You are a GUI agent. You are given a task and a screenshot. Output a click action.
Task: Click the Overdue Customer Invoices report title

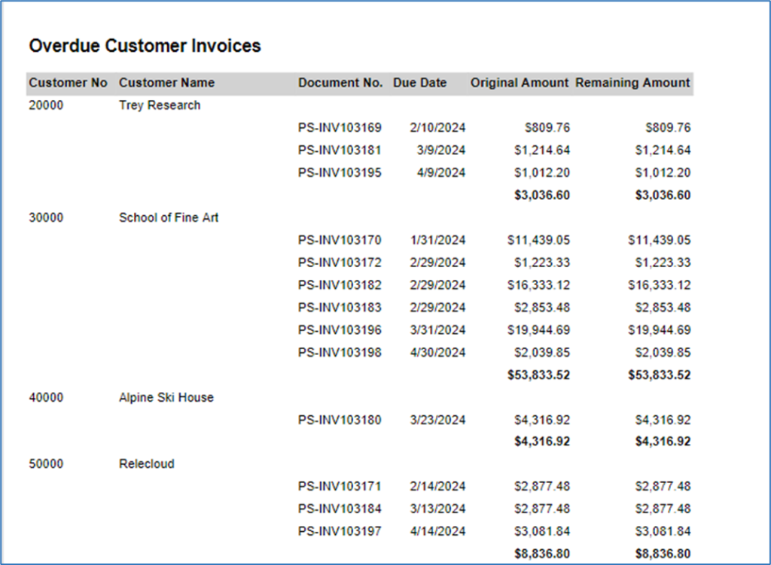click(x=145, y=46)
